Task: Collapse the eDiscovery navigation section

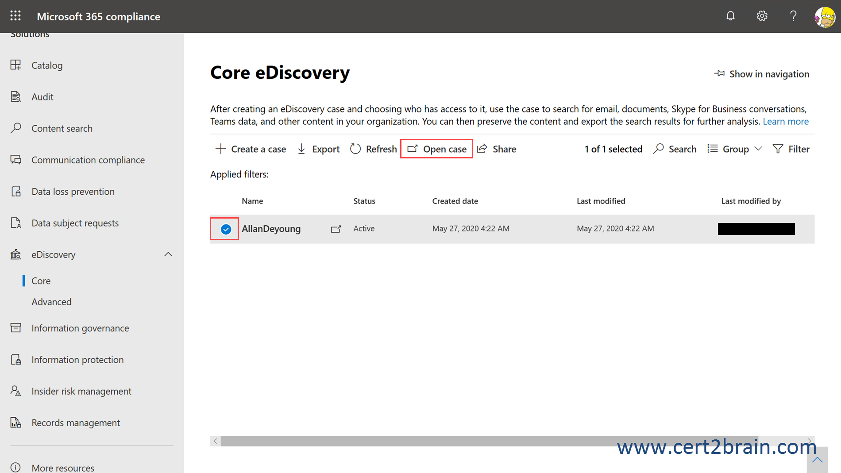Action: (x=168, y=254)
